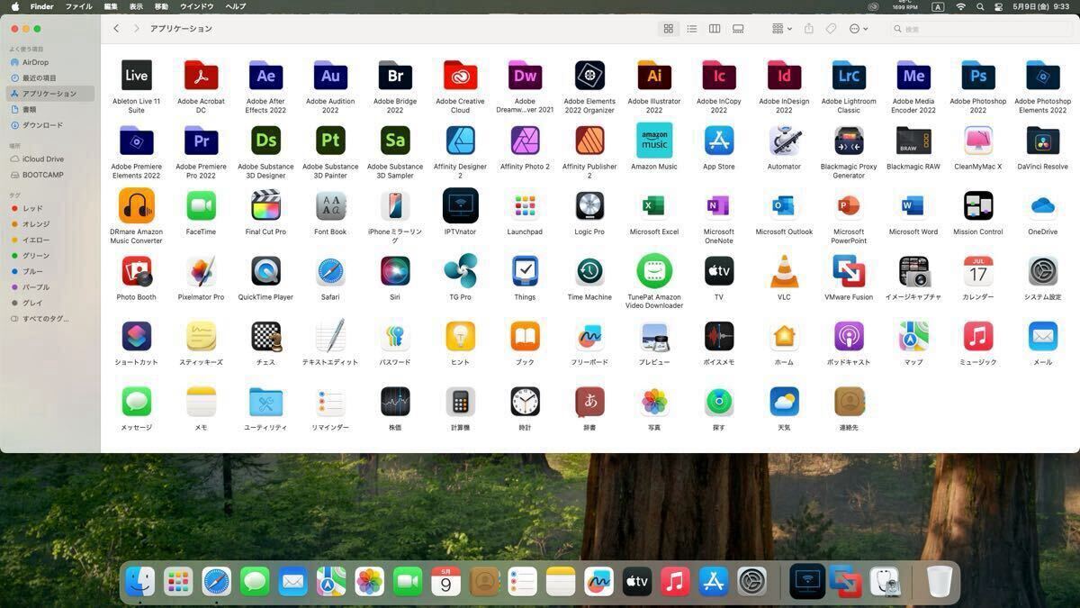Select the パープル tag in sidebar
This screenshot has width=1080, height=608.
tap(50, 287)
